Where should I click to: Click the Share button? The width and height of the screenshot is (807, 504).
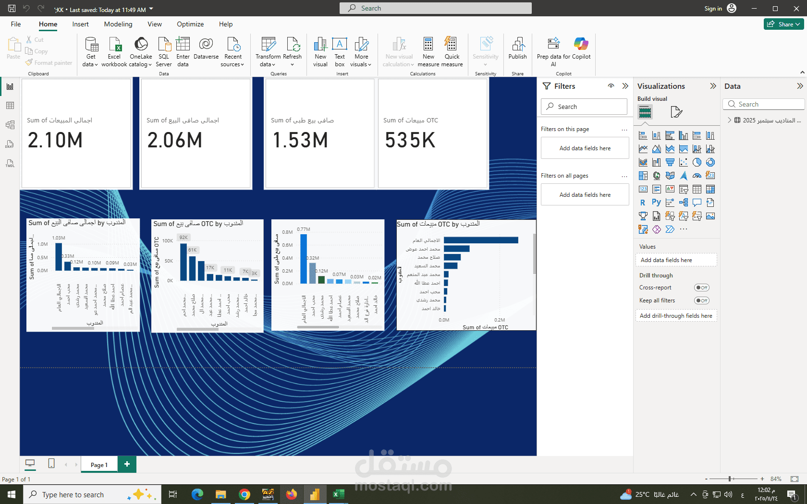pyautogui.click(x=783, y=24)
